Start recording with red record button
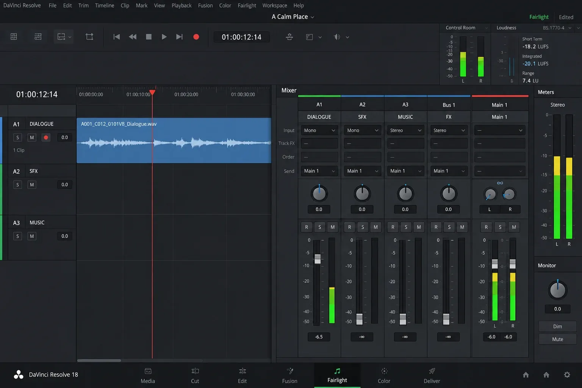 (196, 37)
